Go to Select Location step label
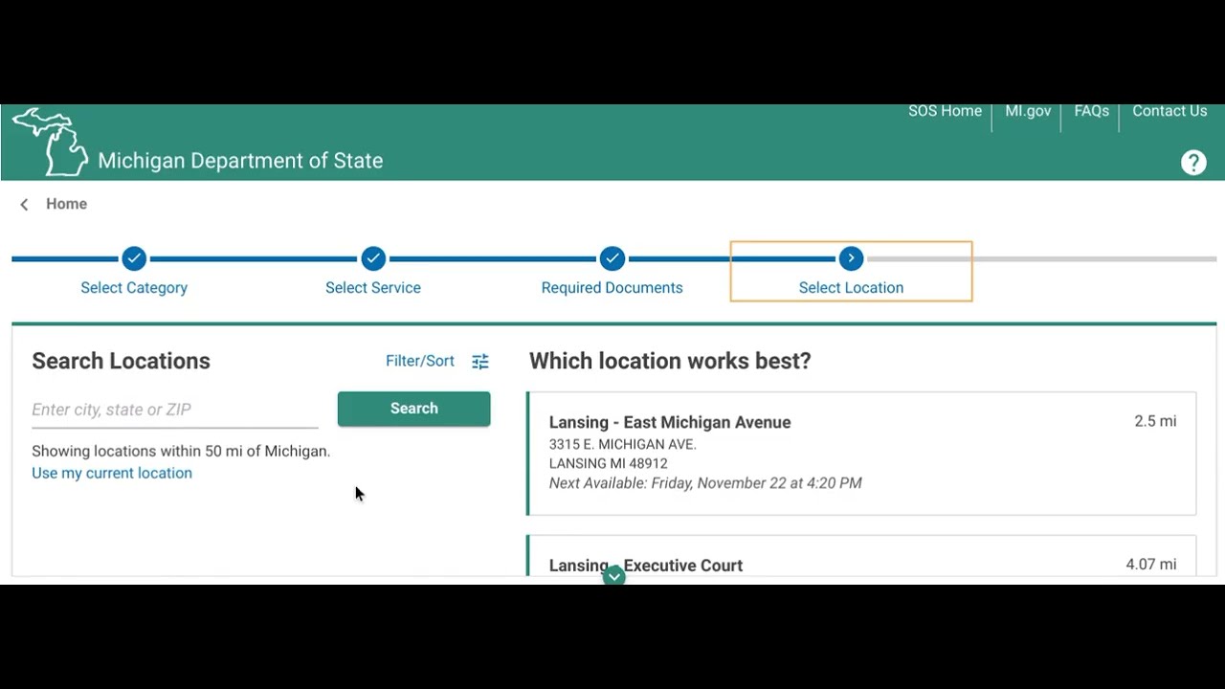This screenshot has width=1225, height=689. (x=851, y=288)
